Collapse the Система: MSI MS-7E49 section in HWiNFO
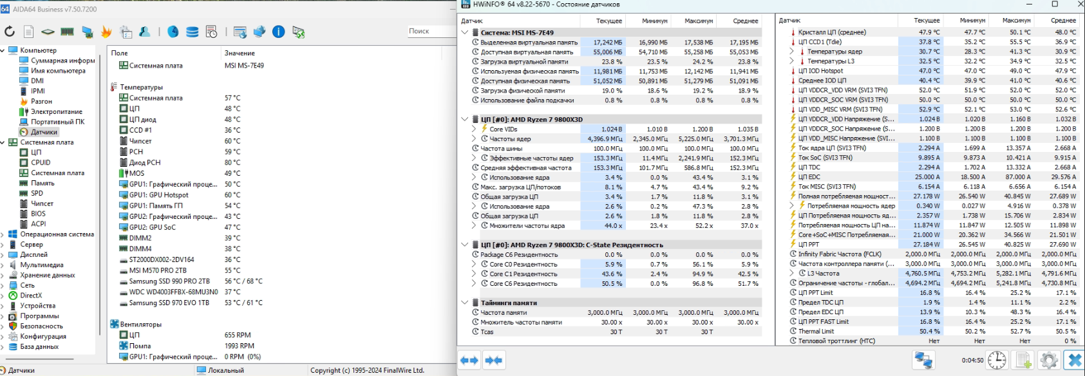 tap(465, 32)
